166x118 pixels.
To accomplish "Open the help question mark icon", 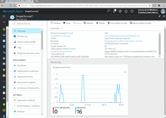I will (x=132, y=11).
